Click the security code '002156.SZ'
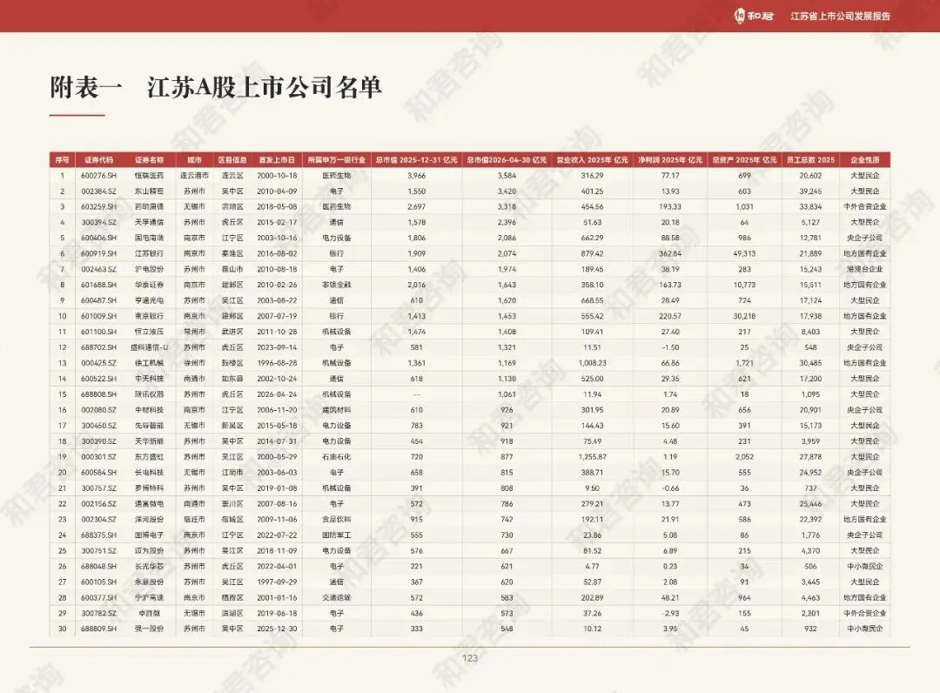Screen dimensions: 940x693 click(x=99, y=503)
